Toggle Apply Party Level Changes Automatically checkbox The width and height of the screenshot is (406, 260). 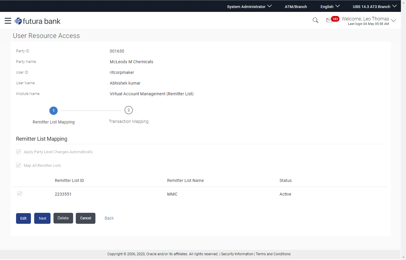[18, 152]
